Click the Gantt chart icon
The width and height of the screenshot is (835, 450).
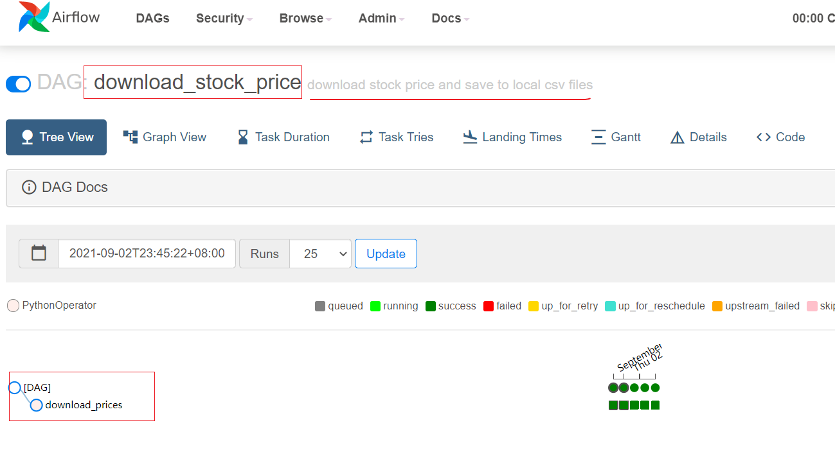point(598,137)
